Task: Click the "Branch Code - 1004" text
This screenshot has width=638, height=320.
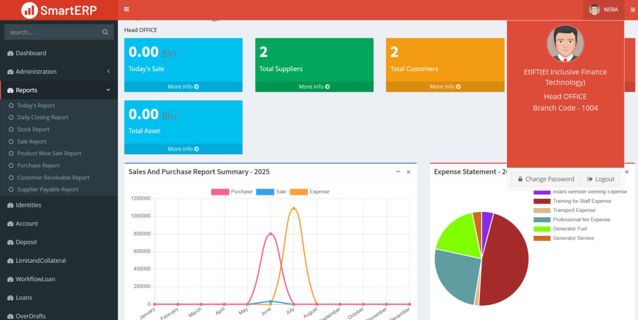Action: pos(565,108)
